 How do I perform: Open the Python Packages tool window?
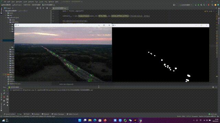coord(58,114)
